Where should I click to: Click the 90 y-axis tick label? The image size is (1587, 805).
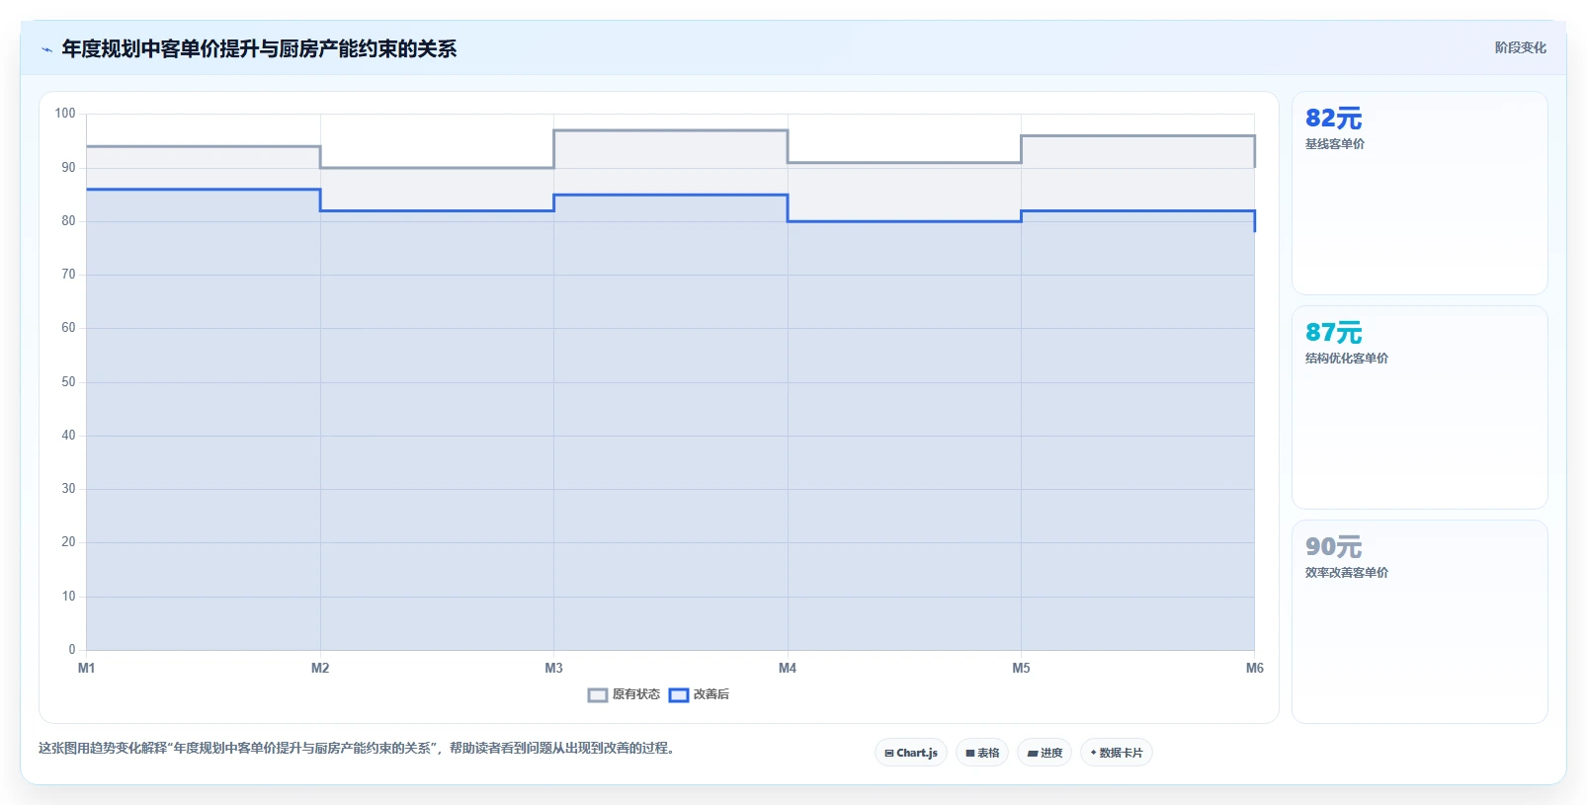tap(68, 168)
